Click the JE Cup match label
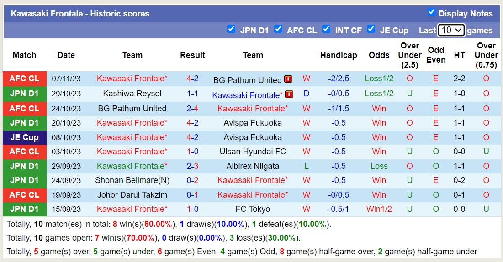This screenshot has width=503, height=262. coord(24,137)
